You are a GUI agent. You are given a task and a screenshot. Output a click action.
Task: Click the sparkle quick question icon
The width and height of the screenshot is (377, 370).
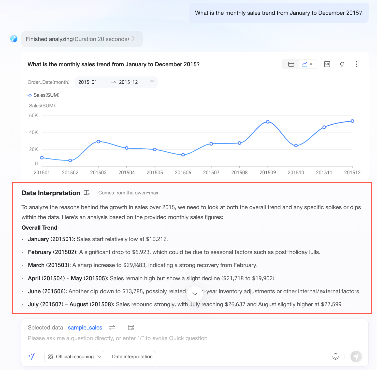(32, 356)
